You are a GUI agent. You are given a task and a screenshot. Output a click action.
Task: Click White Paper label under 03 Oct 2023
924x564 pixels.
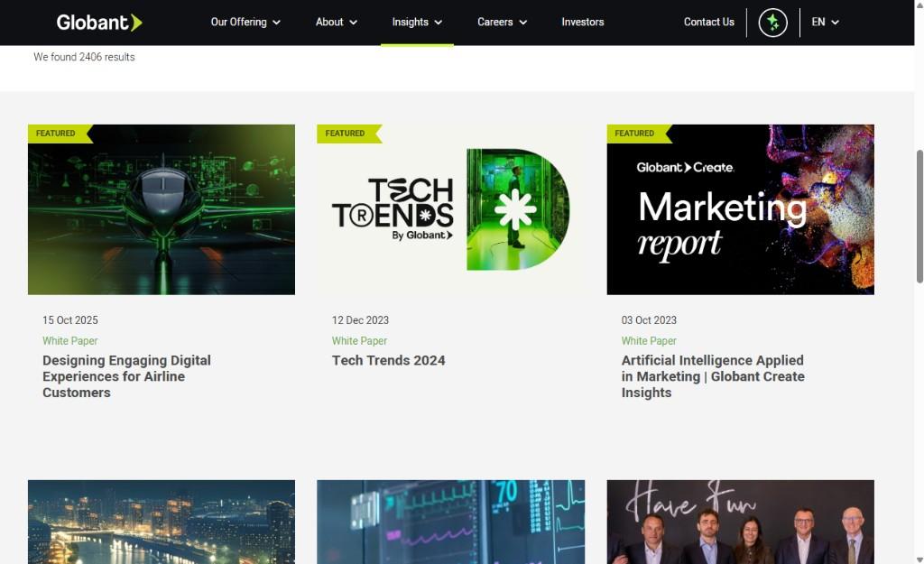[649, 340]
